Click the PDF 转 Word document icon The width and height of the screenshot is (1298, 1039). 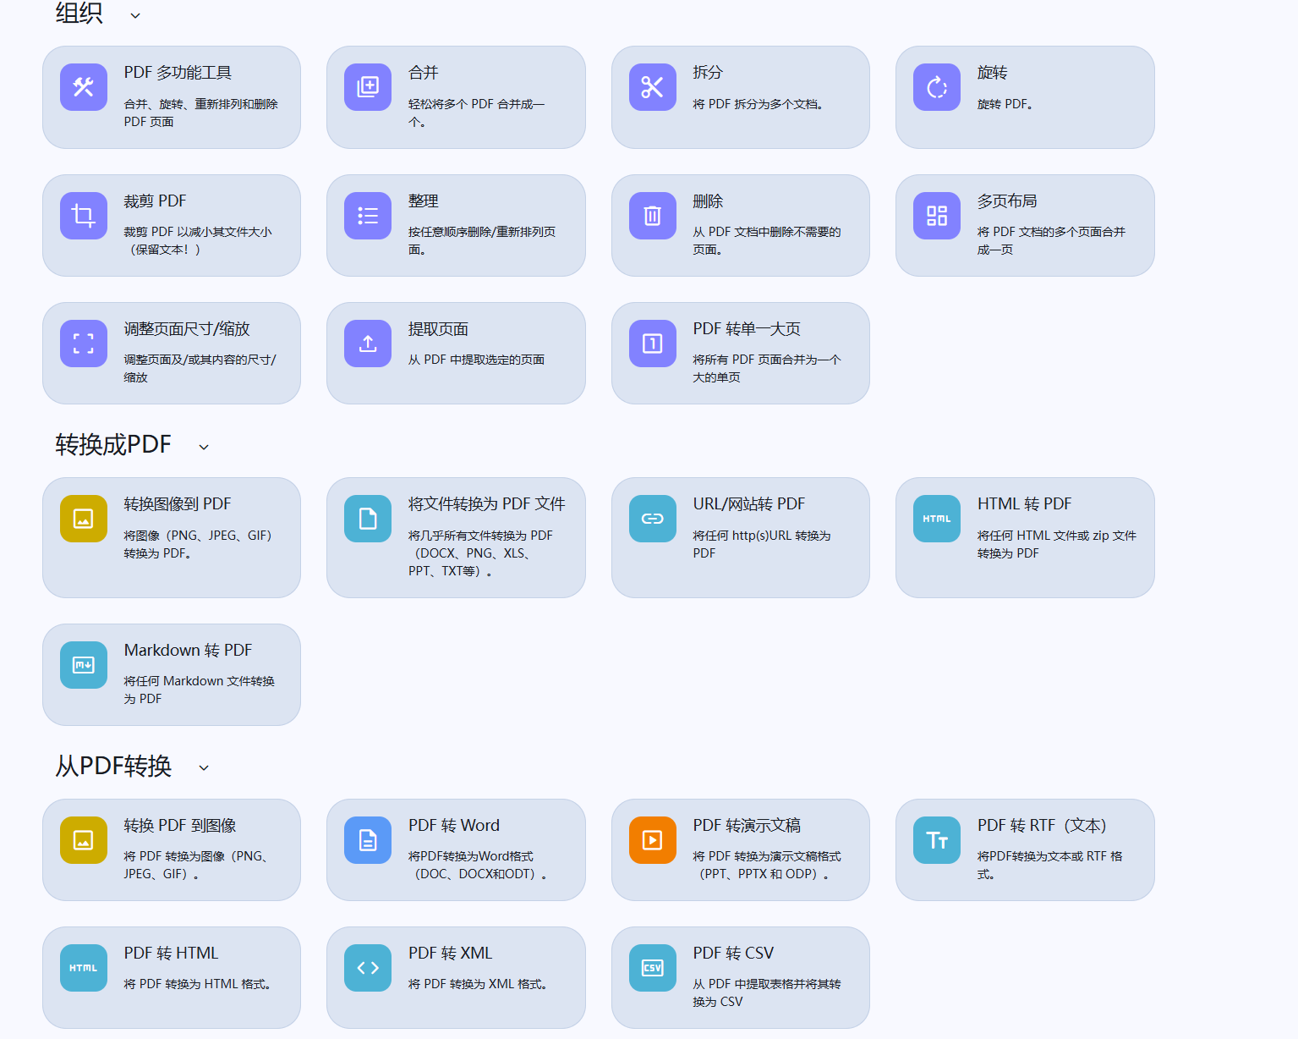click(368, 840)
